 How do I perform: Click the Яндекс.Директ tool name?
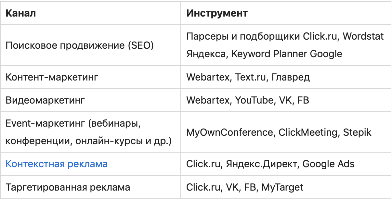(x=261, y=164)
